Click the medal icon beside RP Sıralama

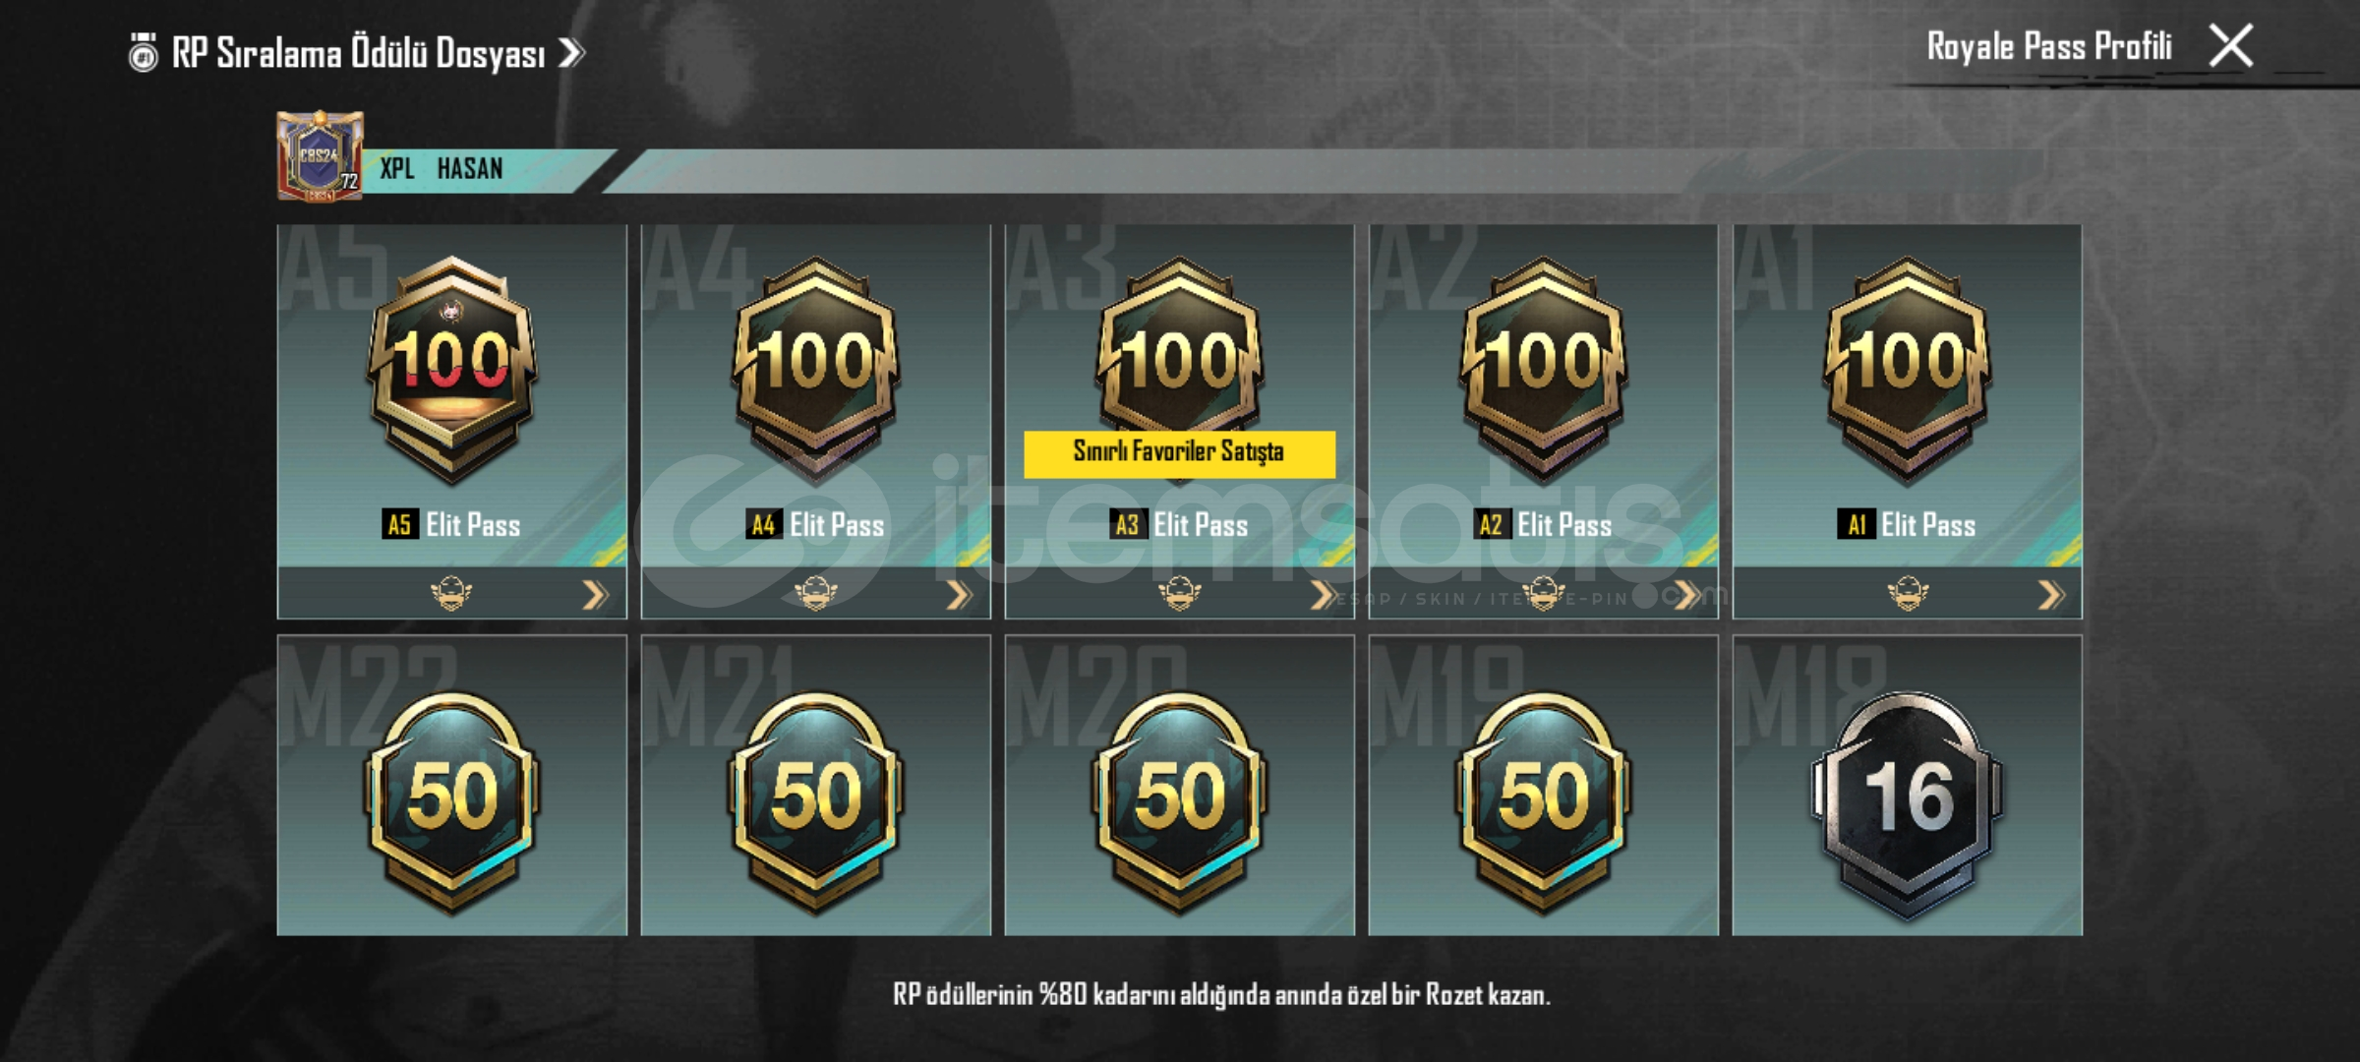[x=144, y=52]
